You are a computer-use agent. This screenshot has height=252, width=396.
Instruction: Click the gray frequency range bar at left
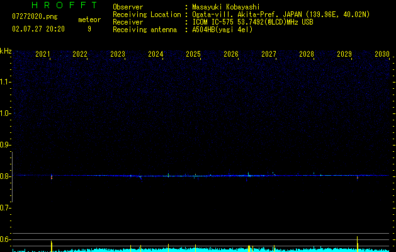coord(12,176)
